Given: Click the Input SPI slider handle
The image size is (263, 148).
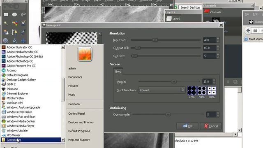Looking at the screenshot, I should tap(155, 40).
